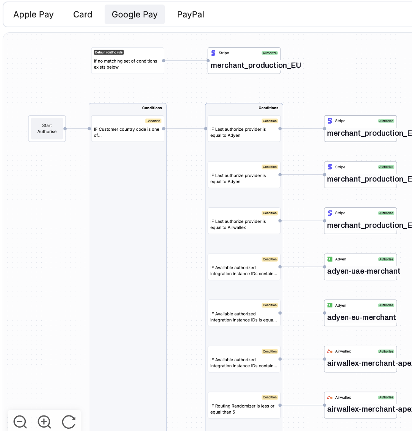The width and height of the screenshot is (412, 431).
Task: Click the Start Authorise node
Action: click(47, 129)
